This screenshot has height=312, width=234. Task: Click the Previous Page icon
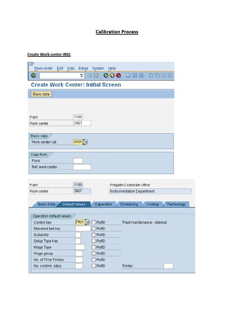click(x=157, y=76)
